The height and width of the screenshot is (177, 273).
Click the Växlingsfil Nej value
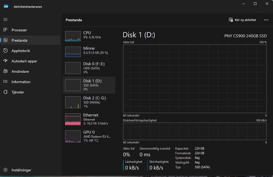[x=197, y=162]
